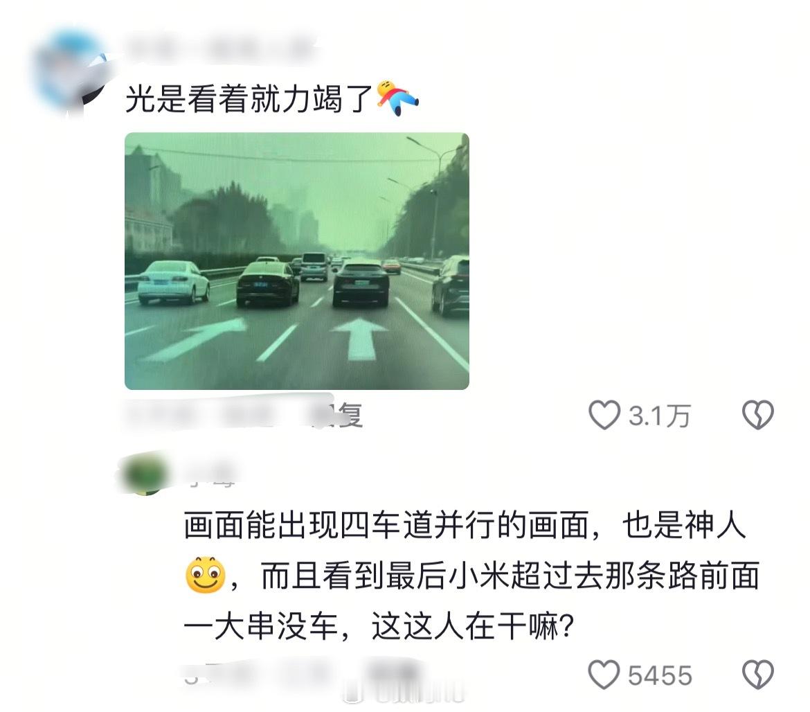The height and width of the screenshot is (712, 810).
Task: Like the comment with 3.1万 likes
Action: pyautogui.click(x=604, y=415)
